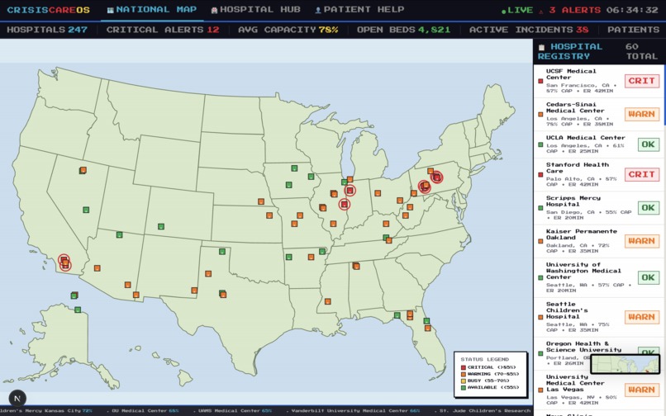Click the WARN badge for Cedars-Sinai Medical Center
Viewport: 666px width, 416px height.
coord(642,114)
